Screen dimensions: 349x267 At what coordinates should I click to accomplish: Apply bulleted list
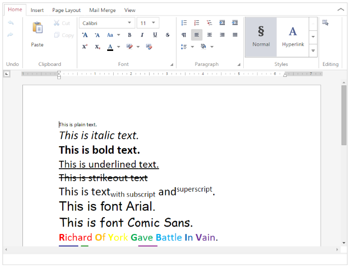(184, 23)
